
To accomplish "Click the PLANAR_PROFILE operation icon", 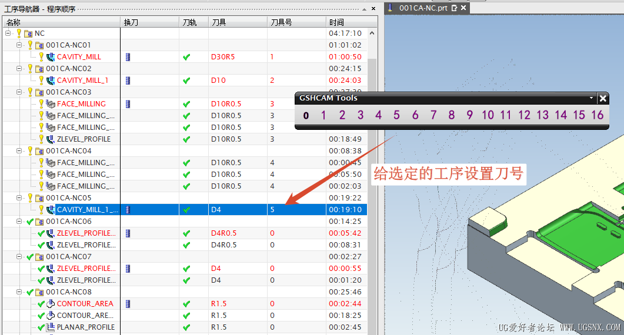I will (51, 327).
